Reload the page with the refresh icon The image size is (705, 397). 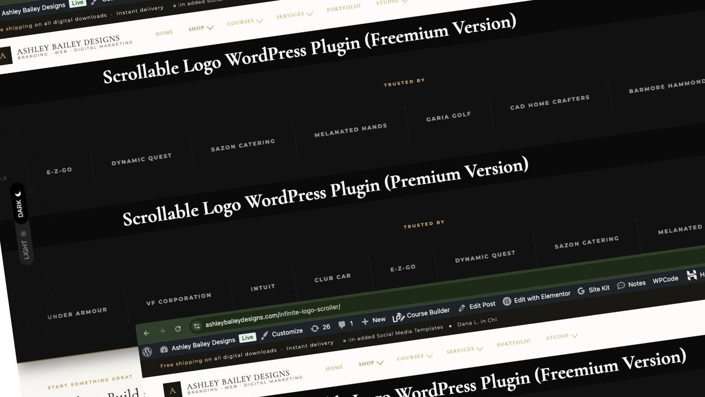click(x=178, y=329)
